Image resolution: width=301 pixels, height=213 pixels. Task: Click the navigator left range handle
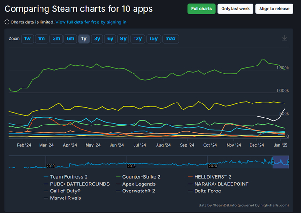(273, 162)
